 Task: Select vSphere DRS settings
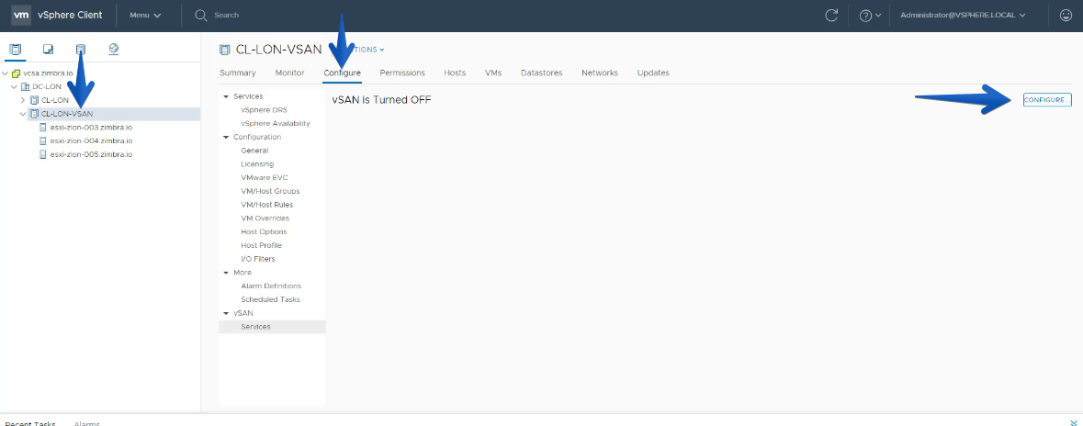point(264,110)
